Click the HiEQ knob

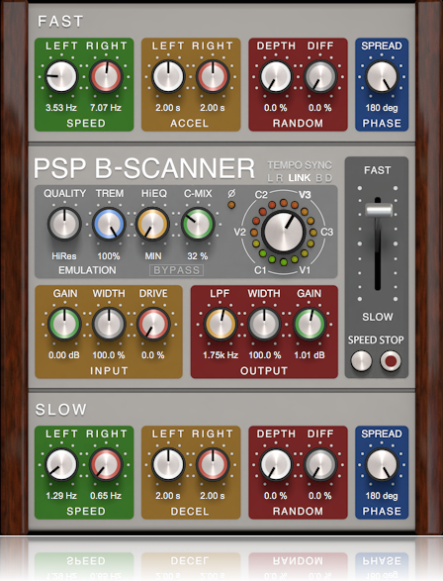click(152, 224)
